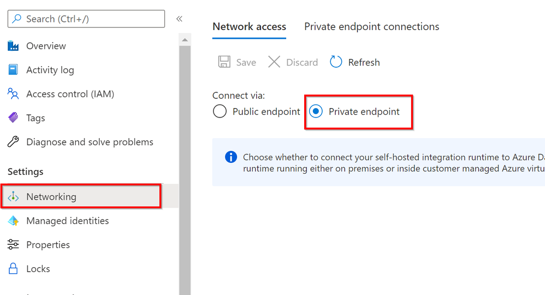Image resolution: width=545 pixels, height=295 pixels.
Task: Open Private endpoint connections tab
Action: point(371,27)
